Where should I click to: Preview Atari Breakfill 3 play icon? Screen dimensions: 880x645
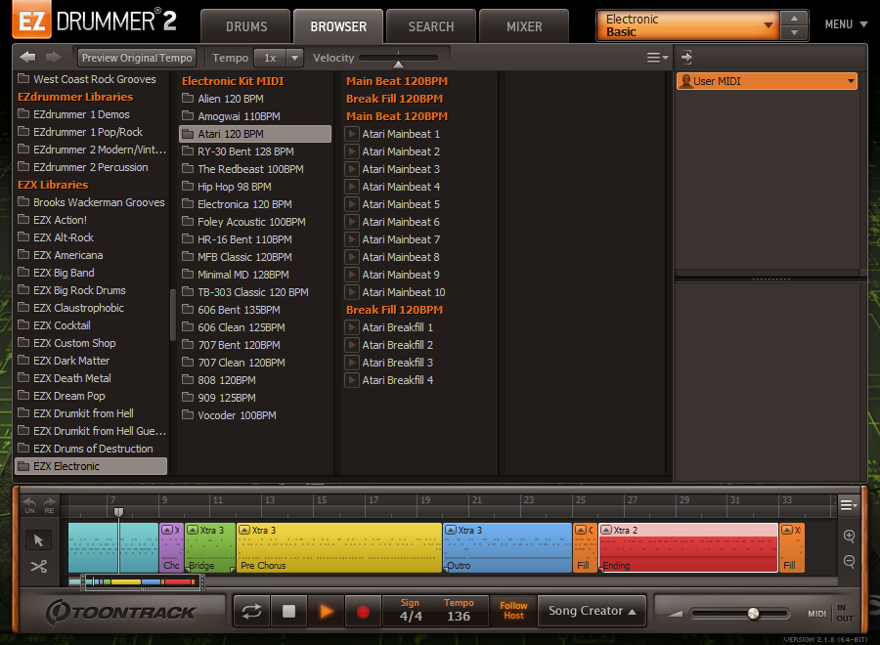click(351, 363)
